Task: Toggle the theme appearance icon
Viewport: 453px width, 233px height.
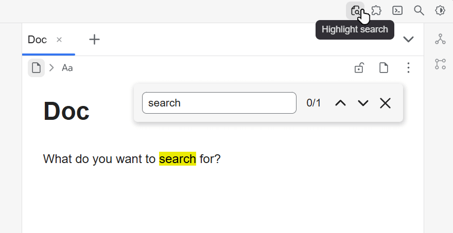Action: (440, 10)
